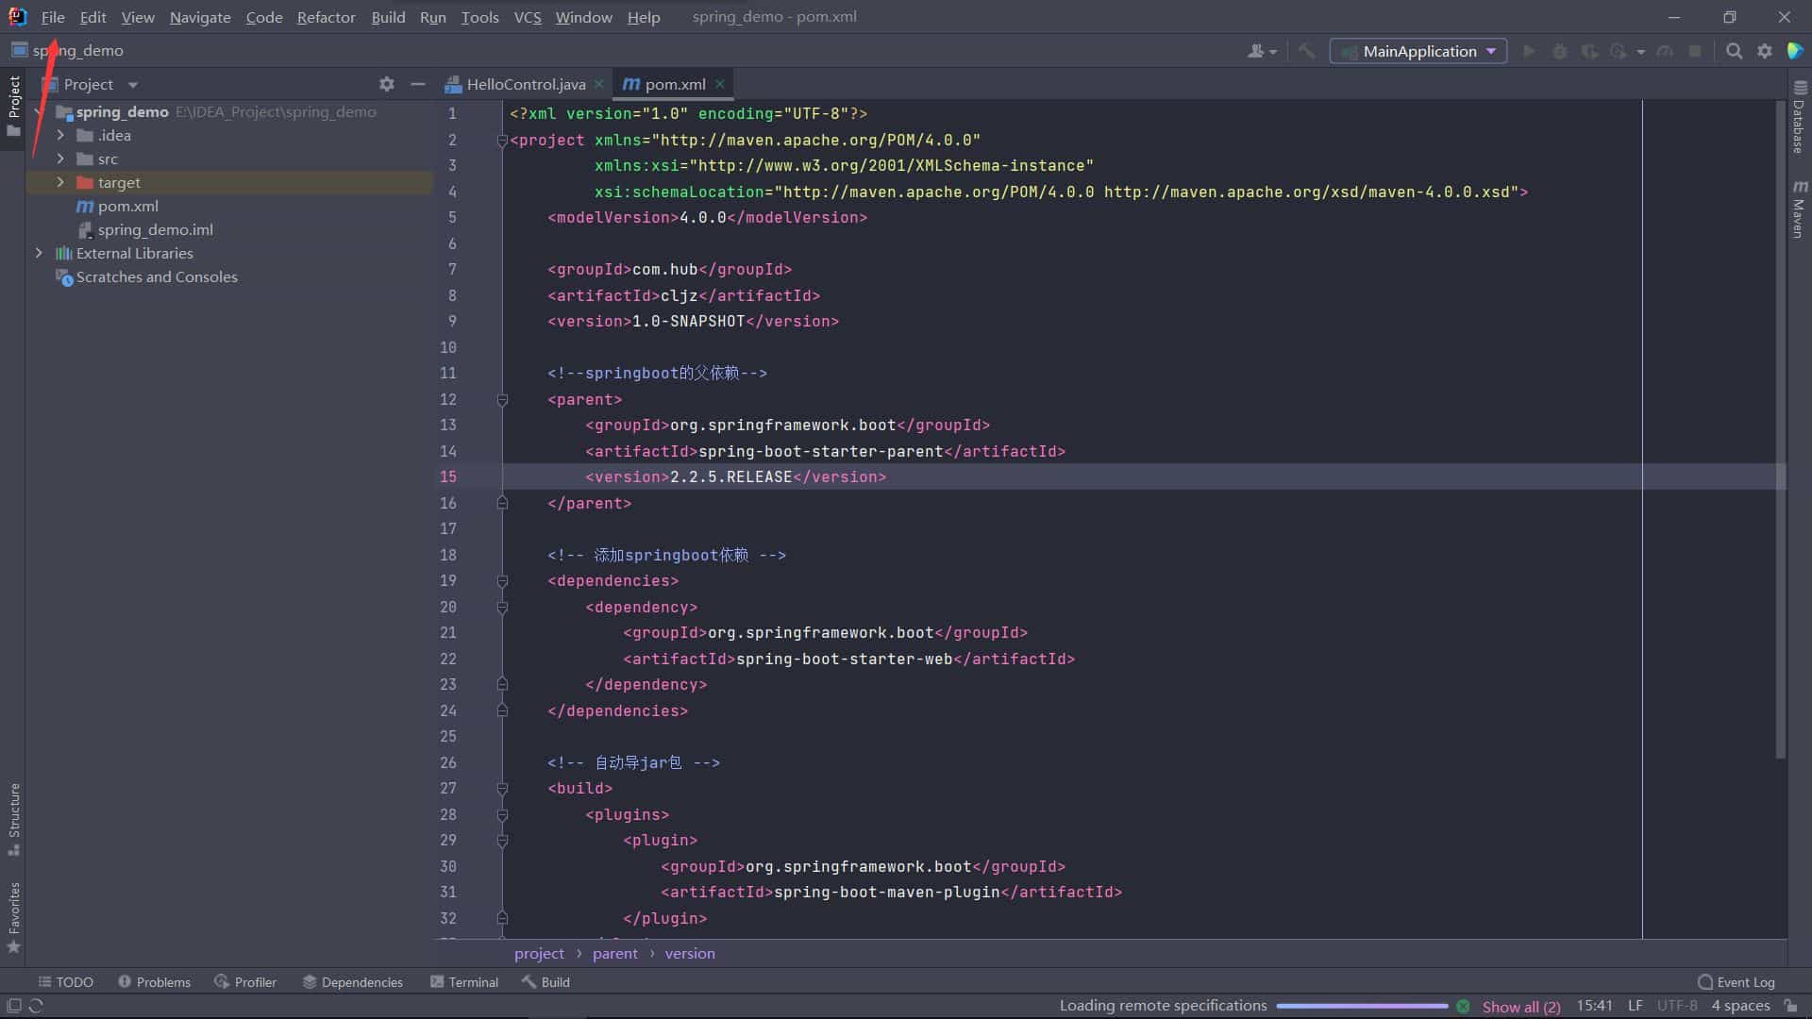Select spring_demo.iml file in tree
Image resolution: width=1812 pixels, height=1019 pixels.
click(155, 229)
